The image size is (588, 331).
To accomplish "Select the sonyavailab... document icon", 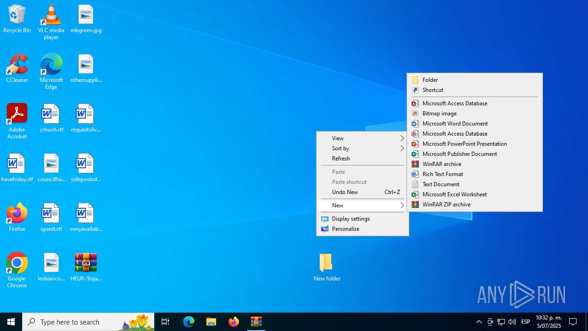I will [86, 218].
